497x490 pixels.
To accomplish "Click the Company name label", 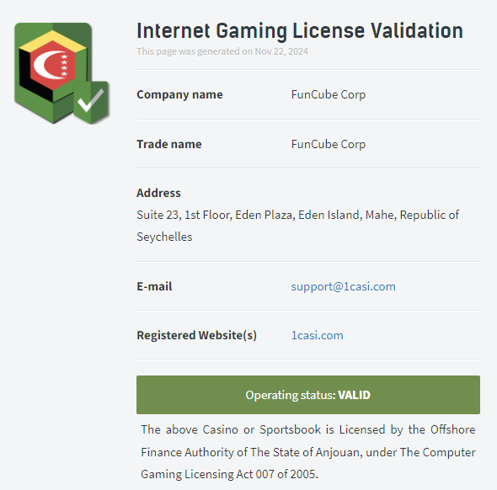I will pyautogui.click(x=179, y=94).
